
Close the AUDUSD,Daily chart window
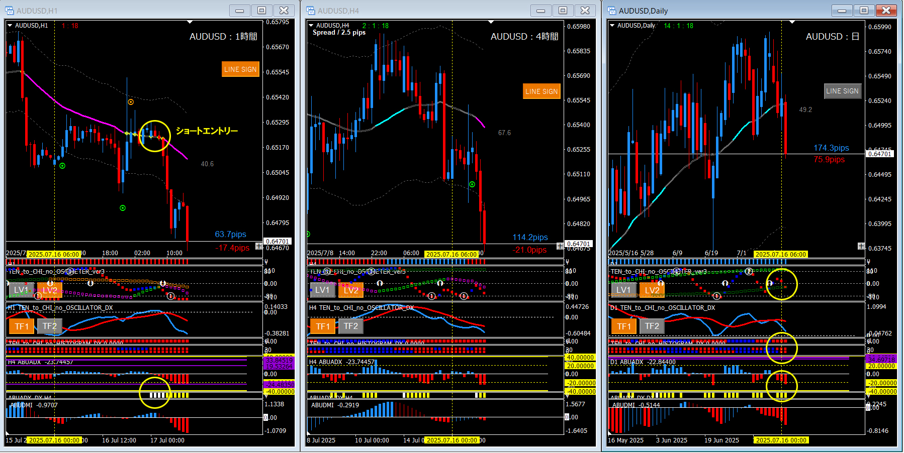(886, 11)
